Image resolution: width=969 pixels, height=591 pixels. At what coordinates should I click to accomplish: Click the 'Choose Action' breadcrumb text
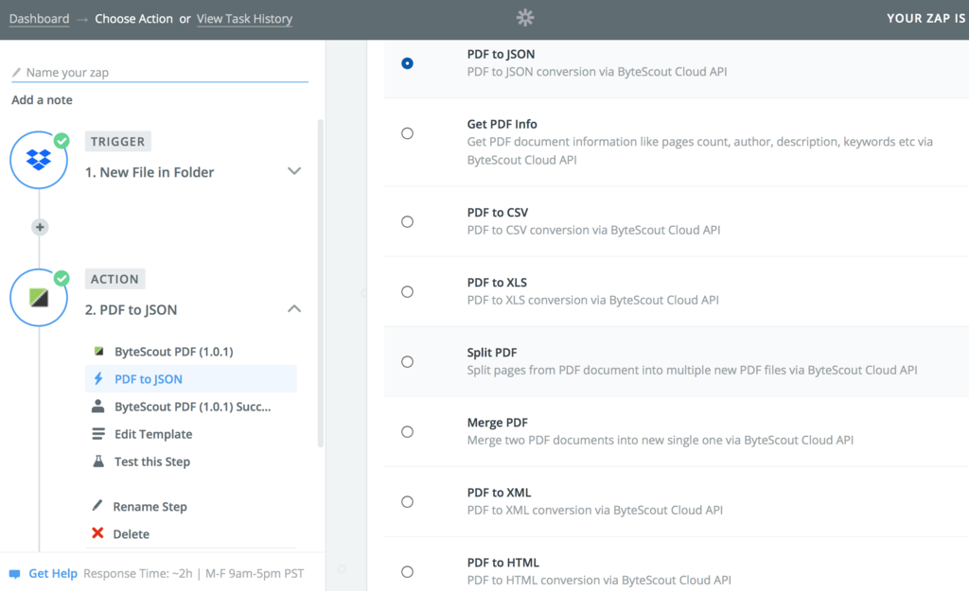[133, 19]
